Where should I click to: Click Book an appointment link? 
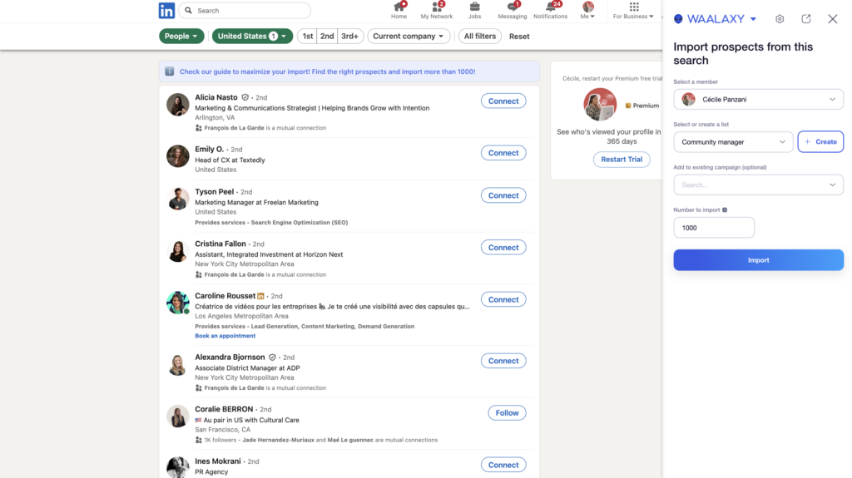(225, 336)
